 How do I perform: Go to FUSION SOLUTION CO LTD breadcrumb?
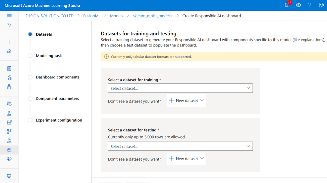[49, 16]
